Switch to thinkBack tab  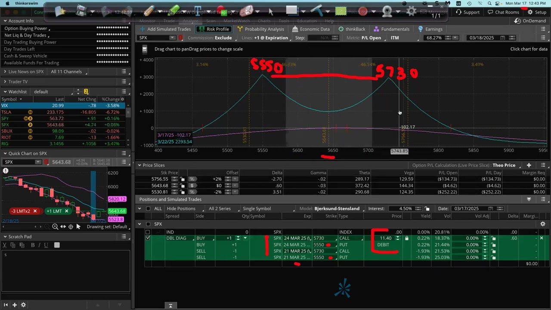352,29
